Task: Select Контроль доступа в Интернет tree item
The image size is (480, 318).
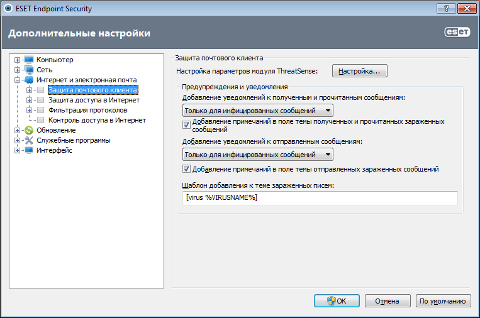Action: (x=97, y=120)
